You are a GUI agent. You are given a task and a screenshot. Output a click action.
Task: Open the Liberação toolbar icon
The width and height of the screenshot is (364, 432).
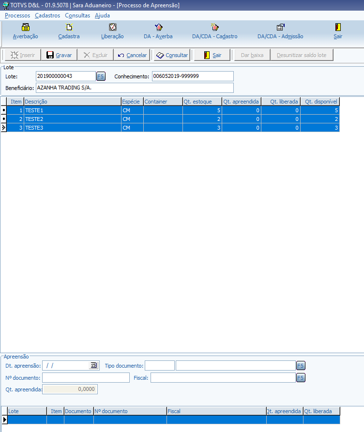tap(112, 31)
